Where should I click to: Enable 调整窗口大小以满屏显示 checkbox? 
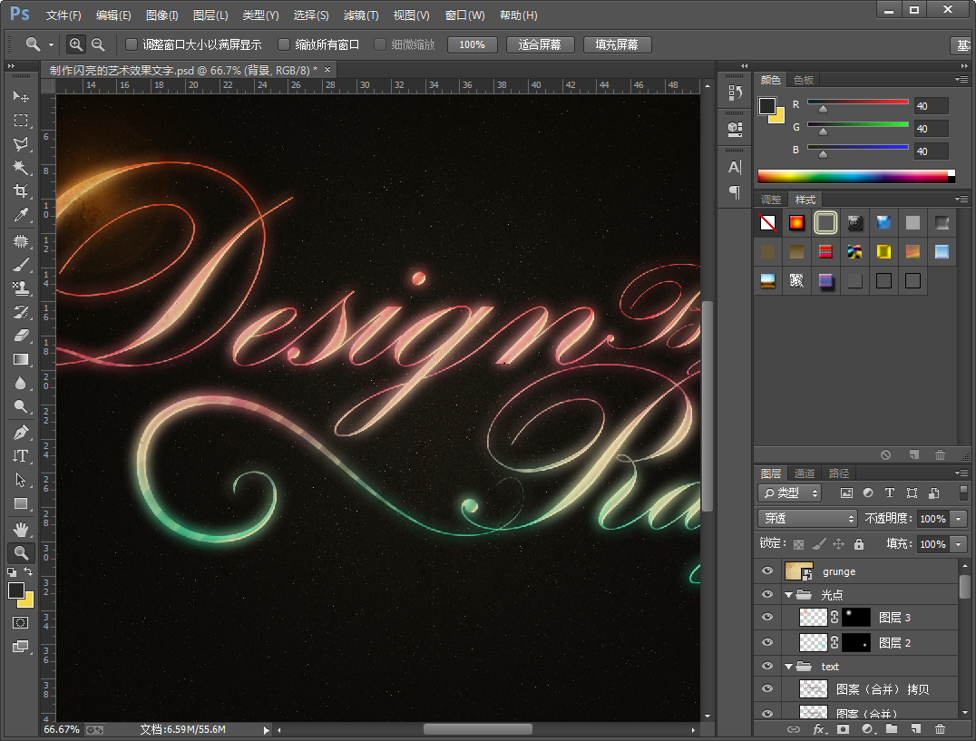click(x=132, y=44)
